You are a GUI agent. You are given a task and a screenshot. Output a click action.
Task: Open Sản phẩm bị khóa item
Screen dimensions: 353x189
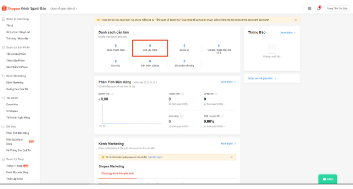(150, 63)
